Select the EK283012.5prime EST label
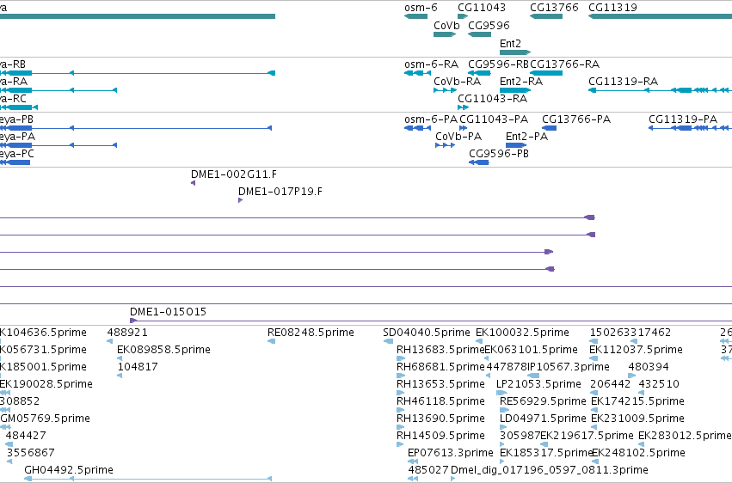Viewport: 732px width, 483px height. tap(685, 436)
